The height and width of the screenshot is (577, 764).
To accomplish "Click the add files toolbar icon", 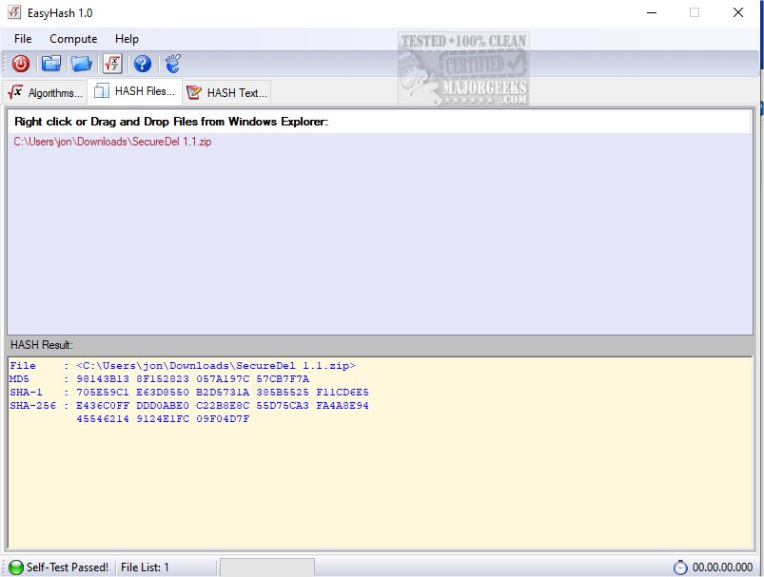I will click(50, 64).
